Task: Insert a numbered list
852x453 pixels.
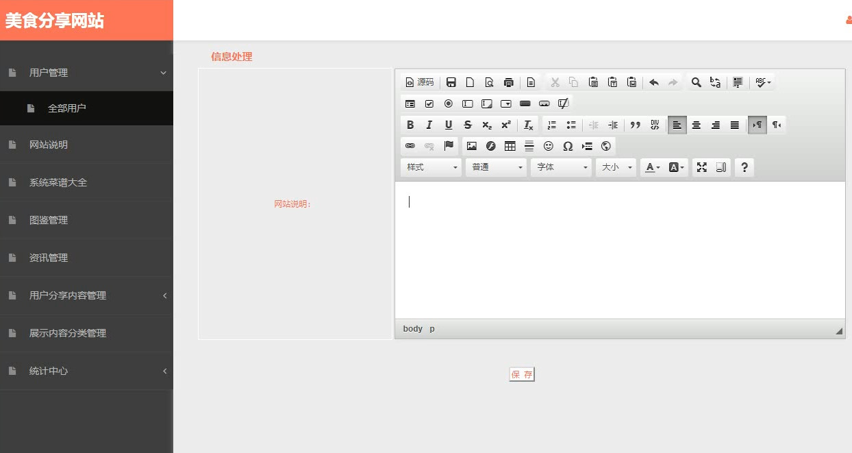Action: 551,125
